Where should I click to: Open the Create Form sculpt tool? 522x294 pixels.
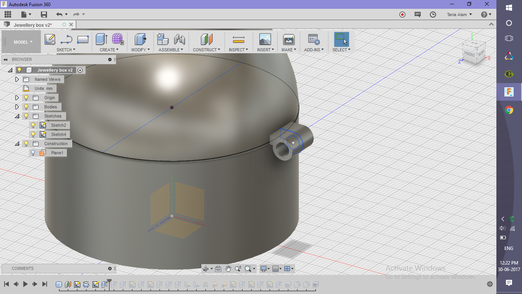118,39
